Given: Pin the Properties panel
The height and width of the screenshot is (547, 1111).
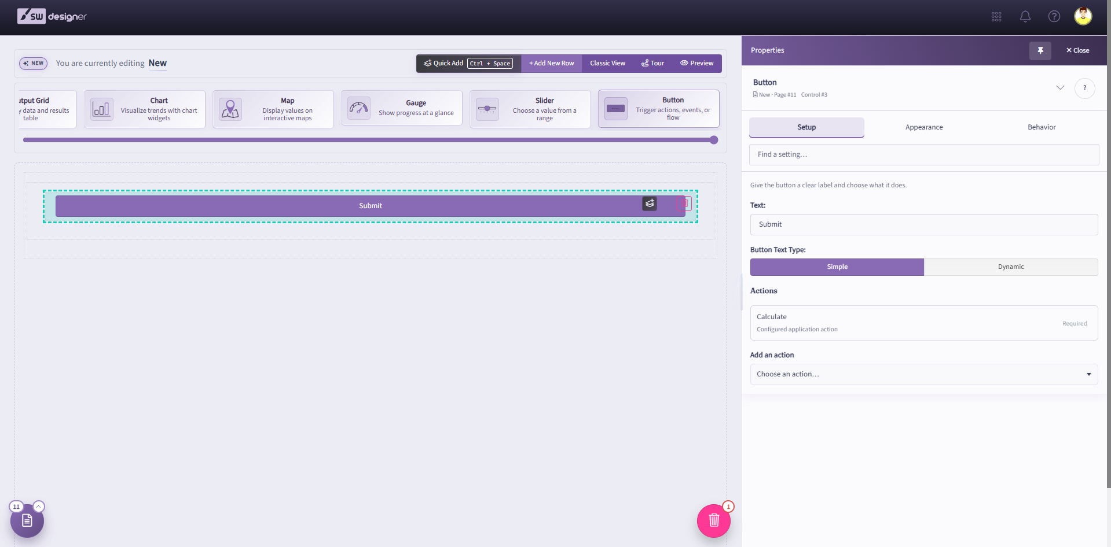Looking at the screenshot, I should point(1040,50).
